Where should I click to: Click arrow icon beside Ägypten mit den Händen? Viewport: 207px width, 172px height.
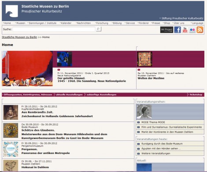click(x=138, y=149)
